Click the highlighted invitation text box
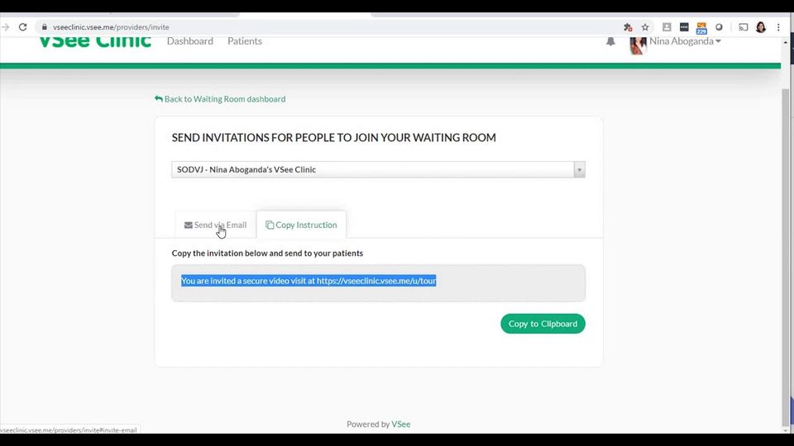 pos(378,283)
